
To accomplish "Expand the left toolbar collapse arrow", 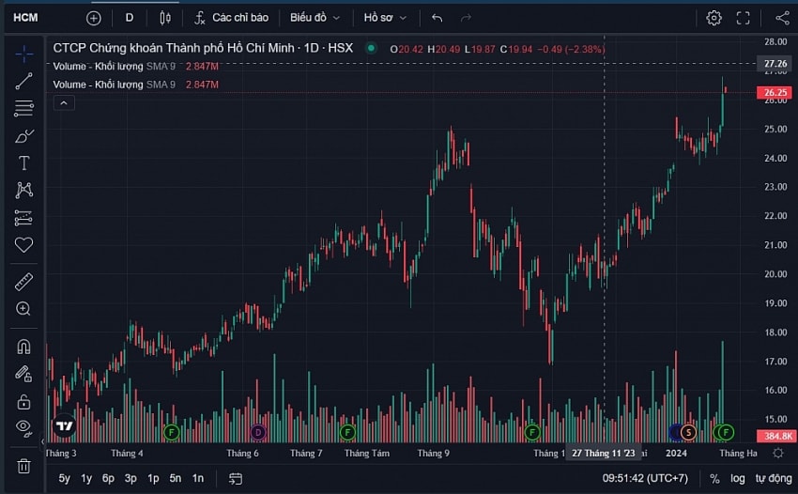I will (43, 441).
